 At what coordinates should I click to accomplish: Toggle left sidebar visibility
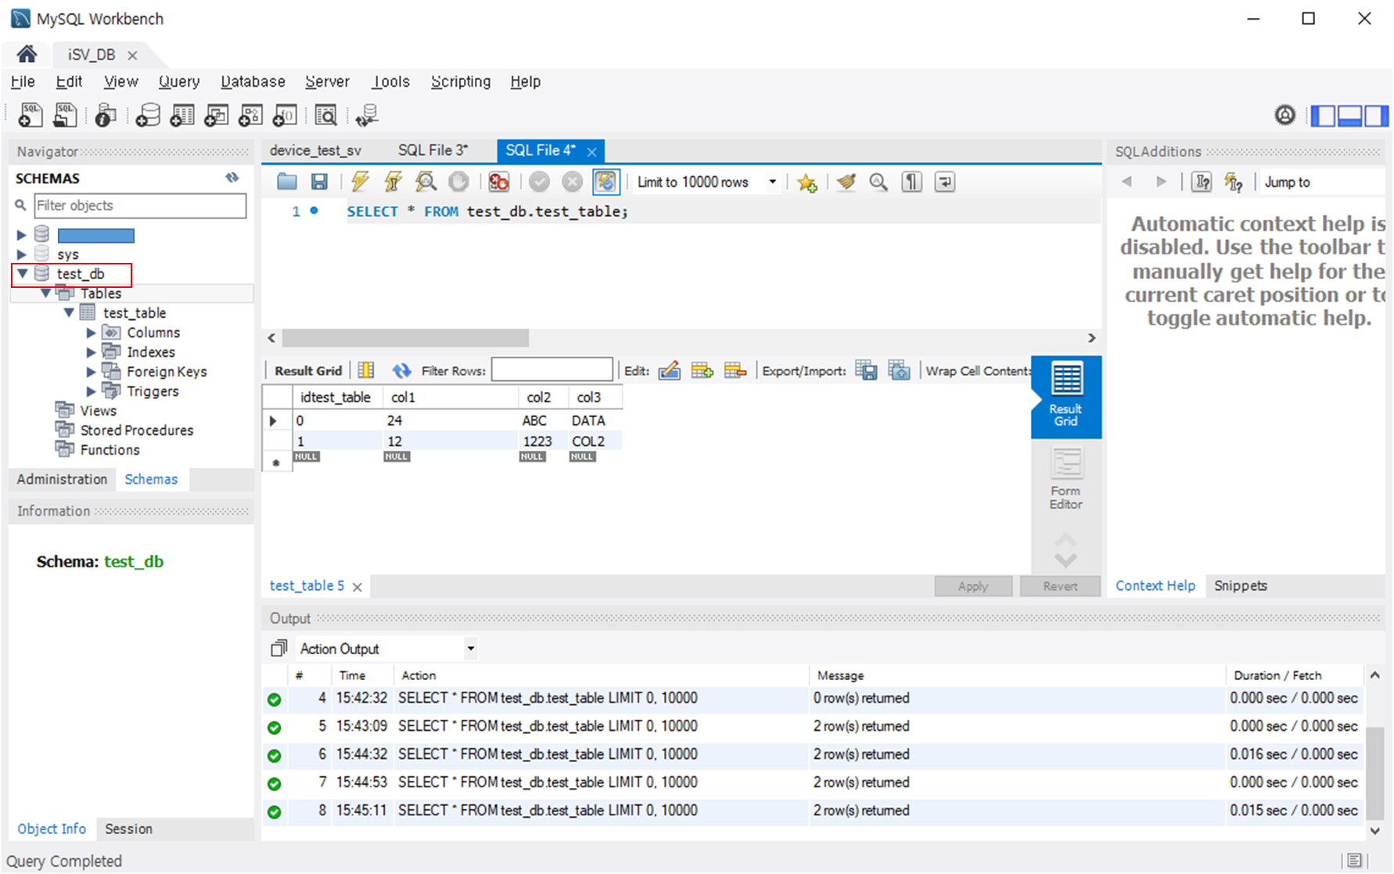[1324, 116]
